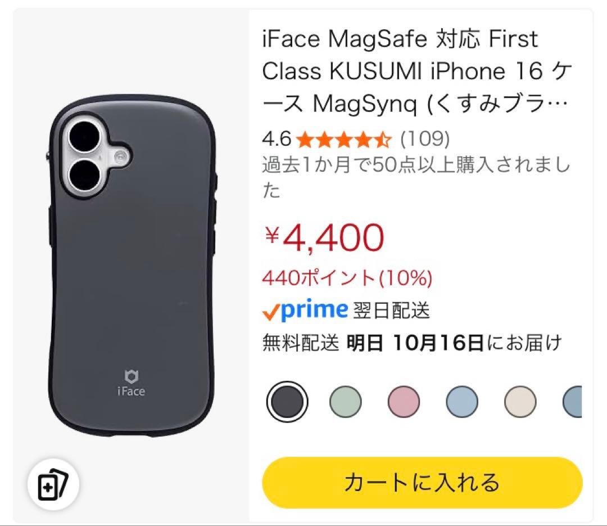Select the dark gray color swatch
The width and height of the screenshot is (607, 526).
click(x=287, y=401)
